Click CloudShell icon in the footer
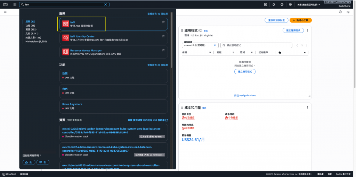Screen dimensions: 356x177 click(4, 174)
